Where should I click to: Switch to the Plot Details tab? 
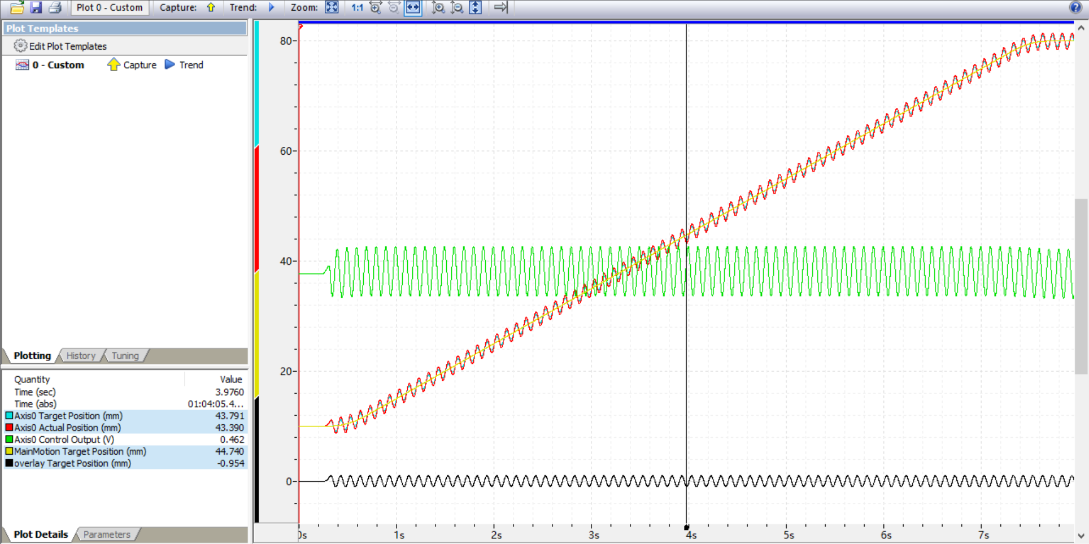(x=41, y=534)
